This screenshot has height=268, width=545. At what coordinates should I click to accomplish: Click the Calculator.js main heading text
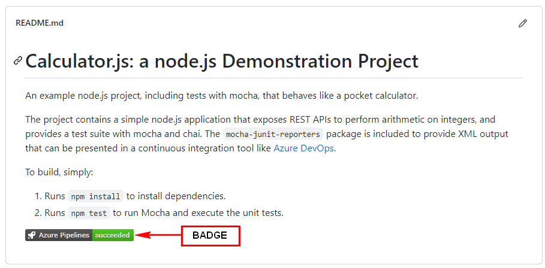pos(222,61)
